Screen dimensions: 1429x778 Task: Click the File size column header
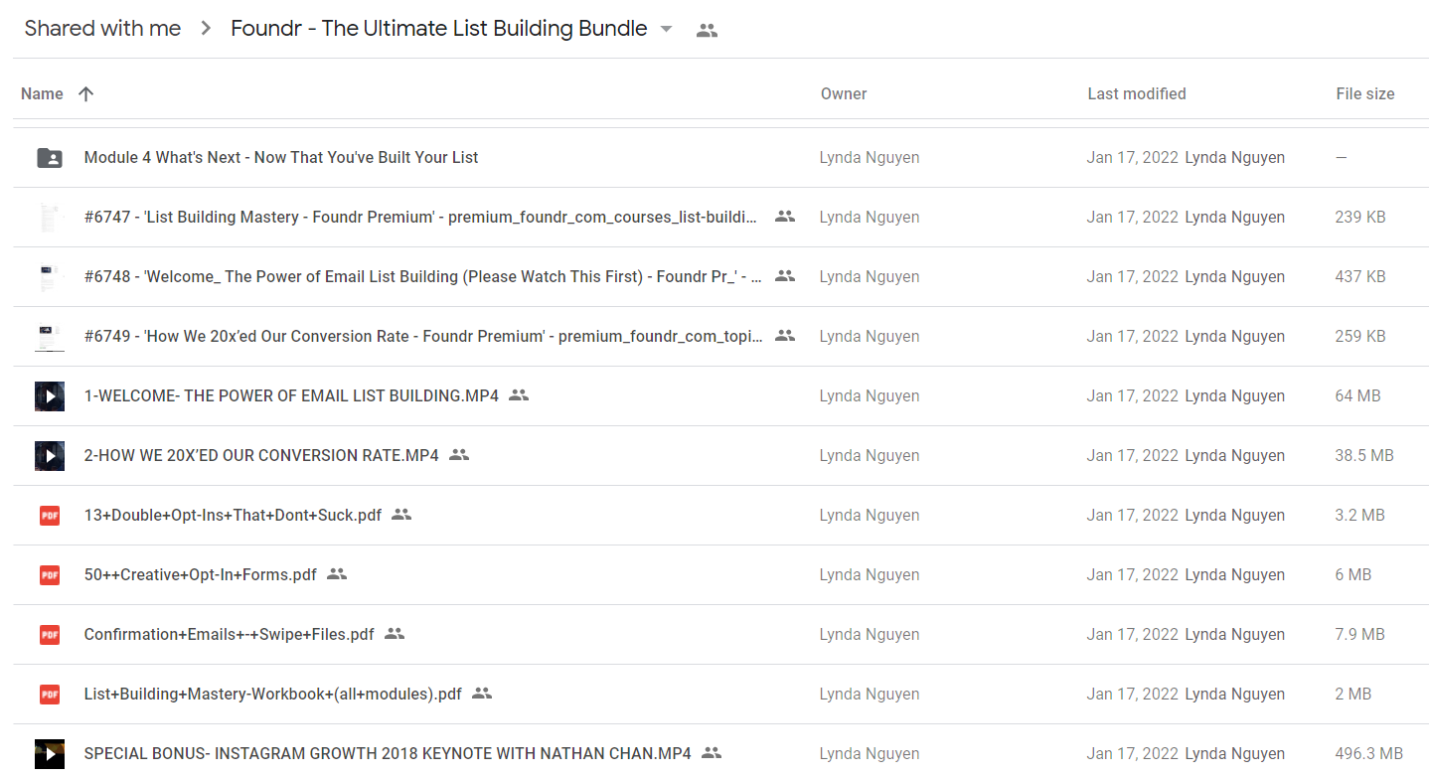[1365, 93]
